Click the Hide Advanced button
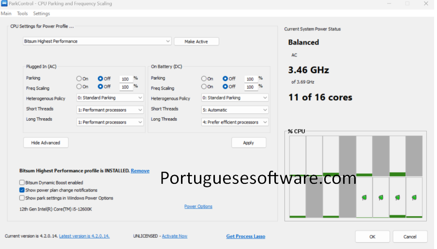 45,143
